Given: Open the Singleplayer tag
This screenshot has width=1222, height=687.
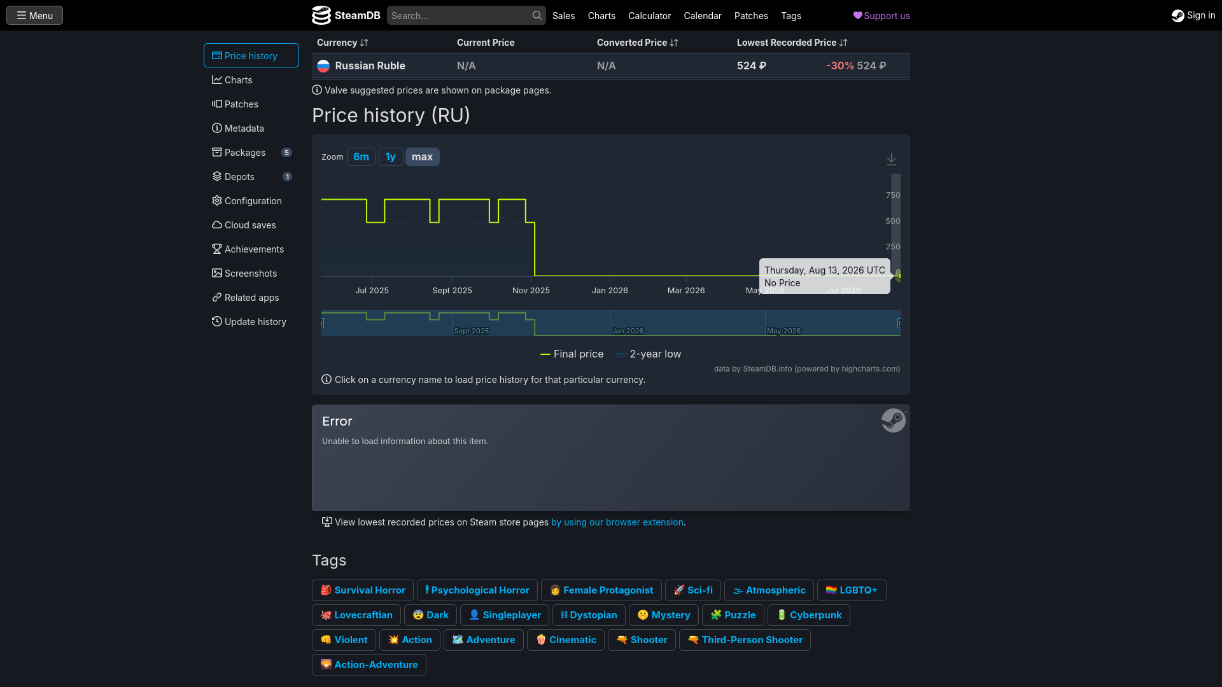Looking at the screenshot, I should point(505,615).
